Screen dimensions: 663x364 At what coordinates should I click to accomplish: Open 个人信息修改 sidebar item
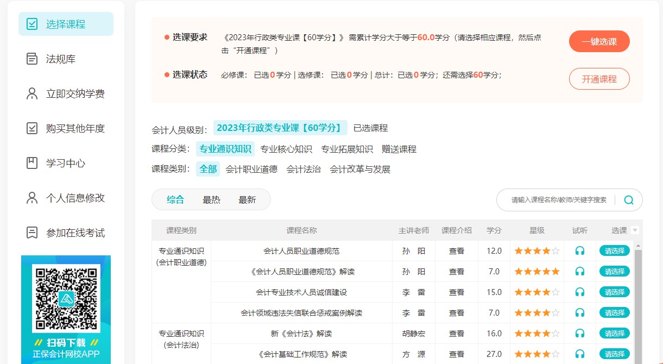[x=75, y=198]
